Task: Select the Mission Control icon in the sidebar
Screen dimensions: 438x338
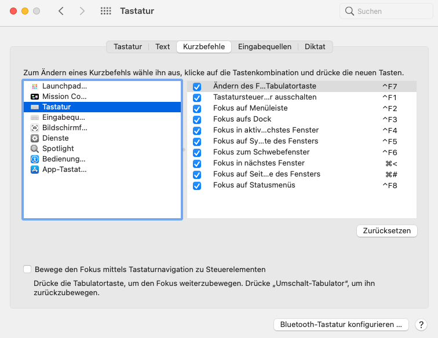Action: pos(35,97)
